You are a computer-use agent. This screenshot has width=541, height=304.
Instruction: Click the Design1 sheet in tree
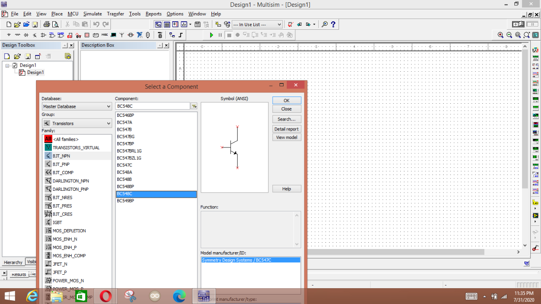pos(35,73)
